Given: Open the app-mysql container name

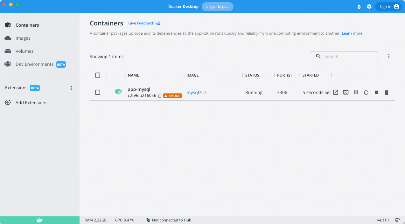Looking at the screenshot, I should 139,89.
